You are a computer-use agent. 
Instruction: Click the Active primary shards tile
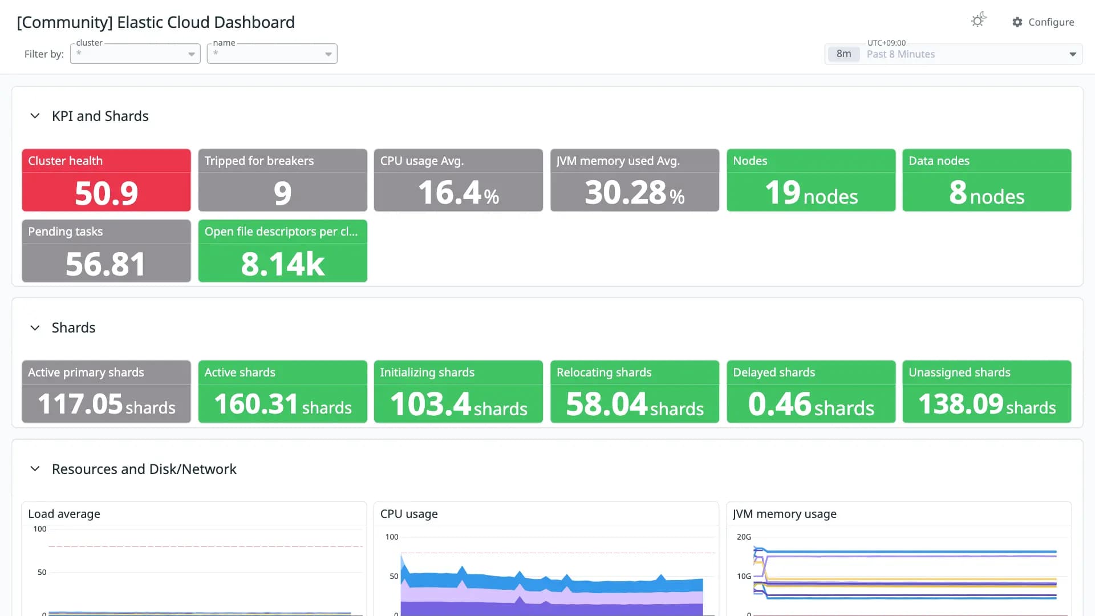pyautogui.click(x=106, y=391)
